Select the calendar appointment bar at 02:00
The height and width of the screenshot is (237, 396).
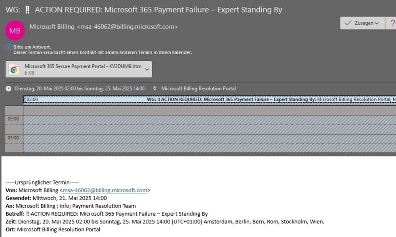(209, 100)
